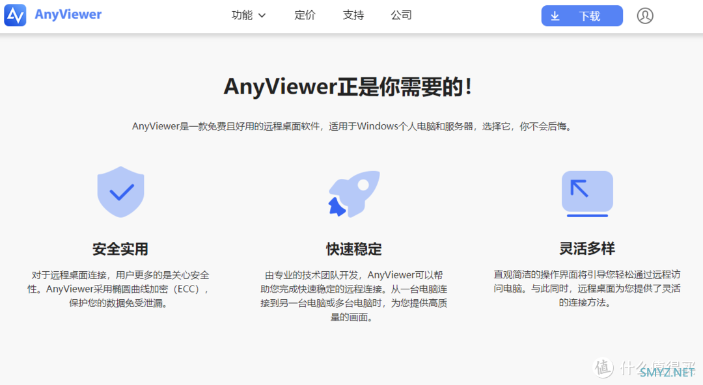
Task: Click the subtitle about free remote desktop software
Action: pos(351,126)
